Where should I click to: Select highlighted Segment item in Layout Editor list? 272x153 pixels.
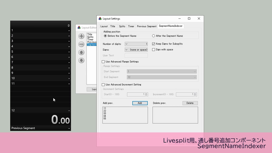[x=92, y=44]
